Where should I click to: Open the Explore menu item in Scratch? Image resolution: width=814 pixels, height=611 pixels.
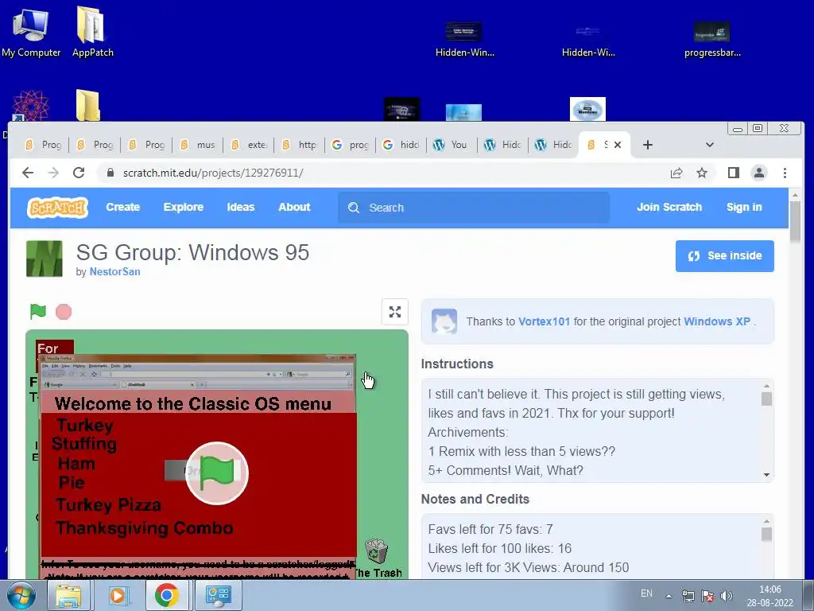pyautogui.click(x=184, y=207)
